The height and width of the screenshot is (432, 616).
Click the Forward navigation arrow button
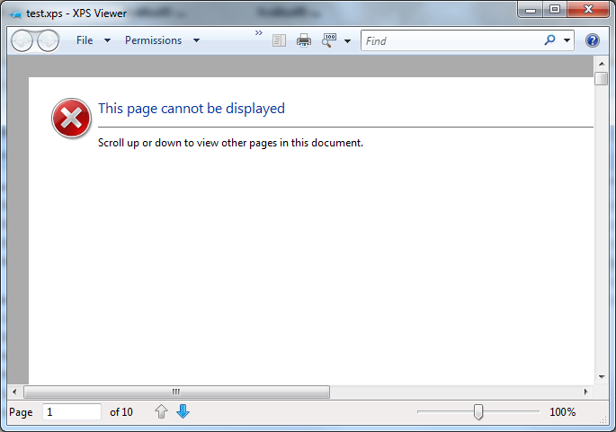tap(48, 40)
